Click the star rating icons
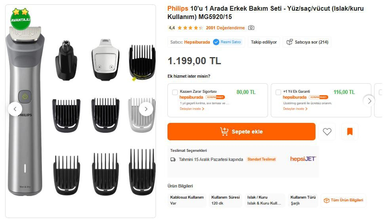Screen dimensions: 386x220 point(190,28)
